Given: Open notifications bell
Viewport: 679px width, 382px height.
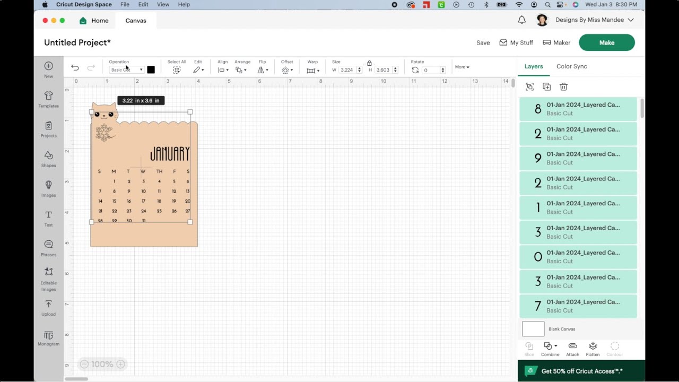Looking at the screenshot, I should pos(521,20).
